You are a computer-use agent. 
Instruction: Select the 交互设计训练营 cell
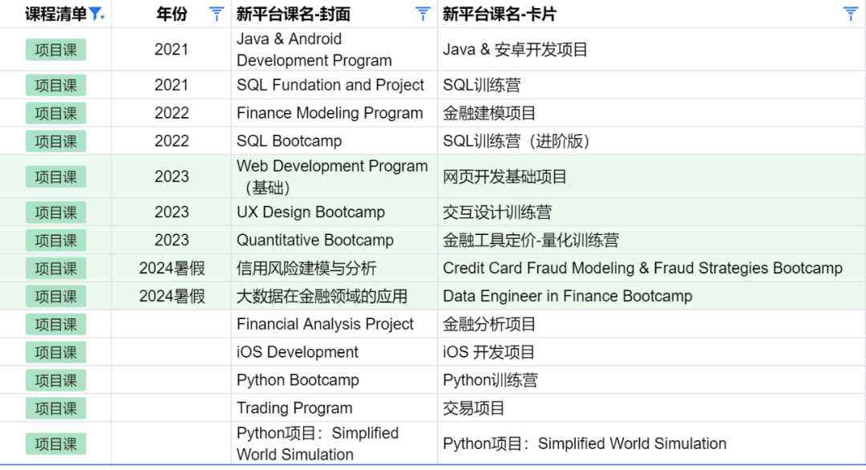tap(652, 212)
